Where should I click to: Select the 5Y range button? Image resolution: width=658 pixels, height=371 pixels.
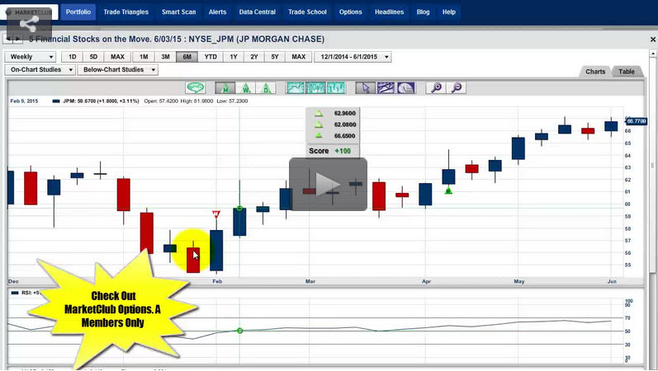275,57
